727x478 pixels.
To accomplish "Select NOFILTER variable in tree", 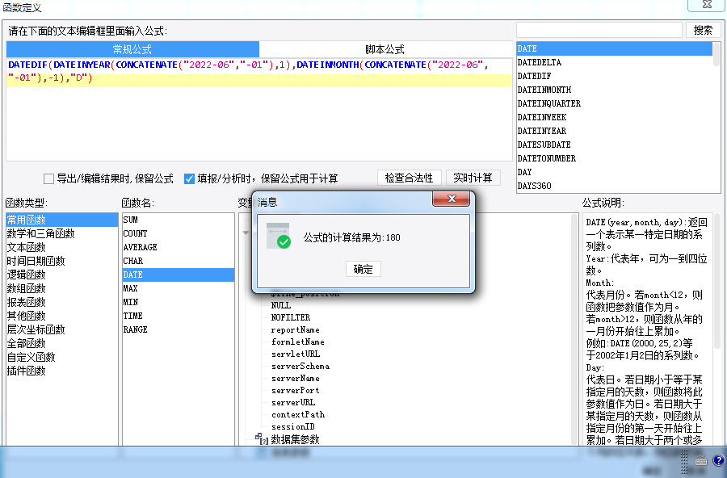I will (291, 317).
